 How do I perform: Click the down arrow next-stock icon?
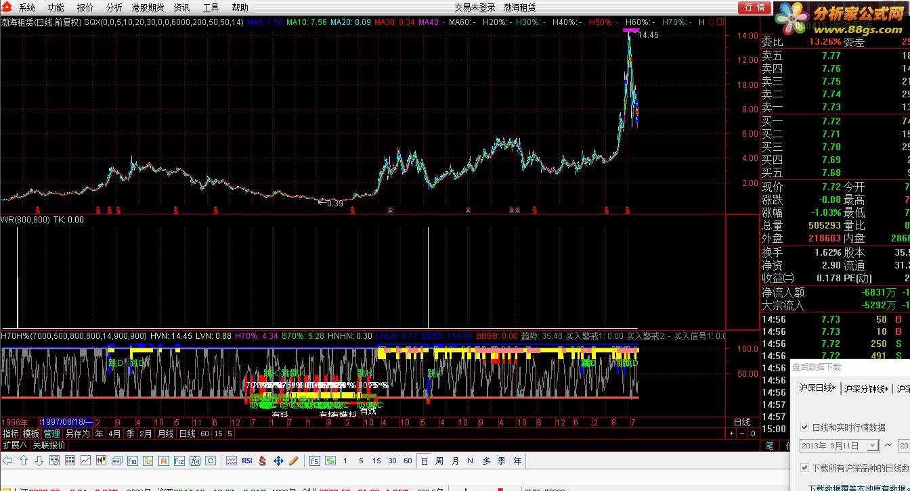[x=39, y=461]
